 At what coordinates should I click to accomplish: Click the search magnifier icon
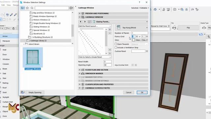pyautogui.click(x=32, y=8)
